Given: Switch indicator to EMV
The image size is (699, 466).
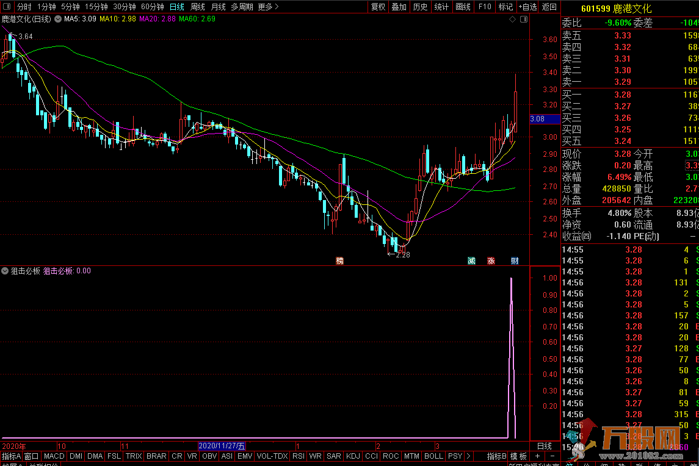Looking at the screenshot, I should (245, 456).
